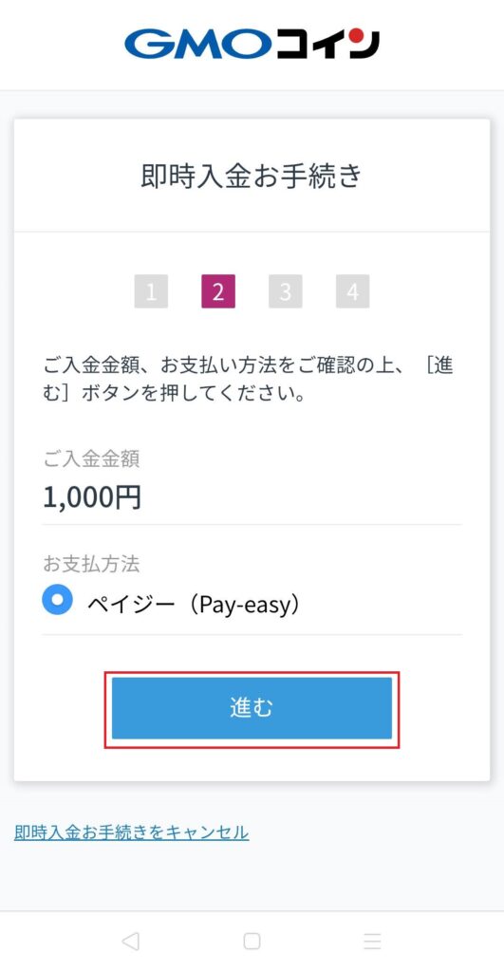Click the 進む proceed button
Viewport: 504px width, 972px height.
252,708
